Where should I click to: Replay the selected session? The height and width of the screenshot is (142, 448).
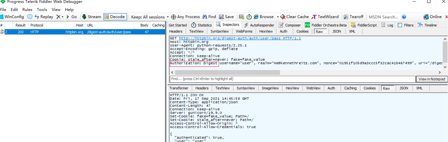[x=44, y=17]
